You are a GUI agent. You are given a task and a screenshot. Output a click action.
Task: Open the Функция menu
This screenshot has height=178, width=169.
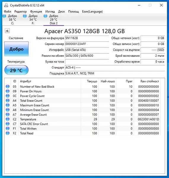point(36,12)
